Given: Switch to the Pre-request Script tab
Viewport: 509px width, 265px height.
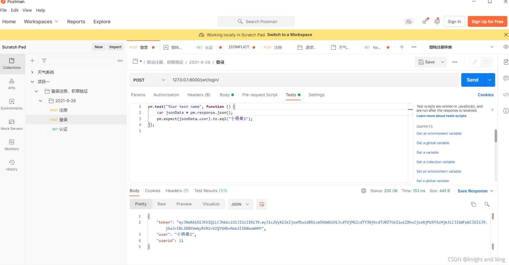Looking at the screenshot, I should [260, 95].
